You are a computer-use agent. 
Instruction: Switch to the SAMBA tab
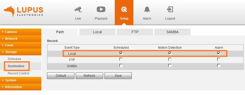tap(172, 32)
